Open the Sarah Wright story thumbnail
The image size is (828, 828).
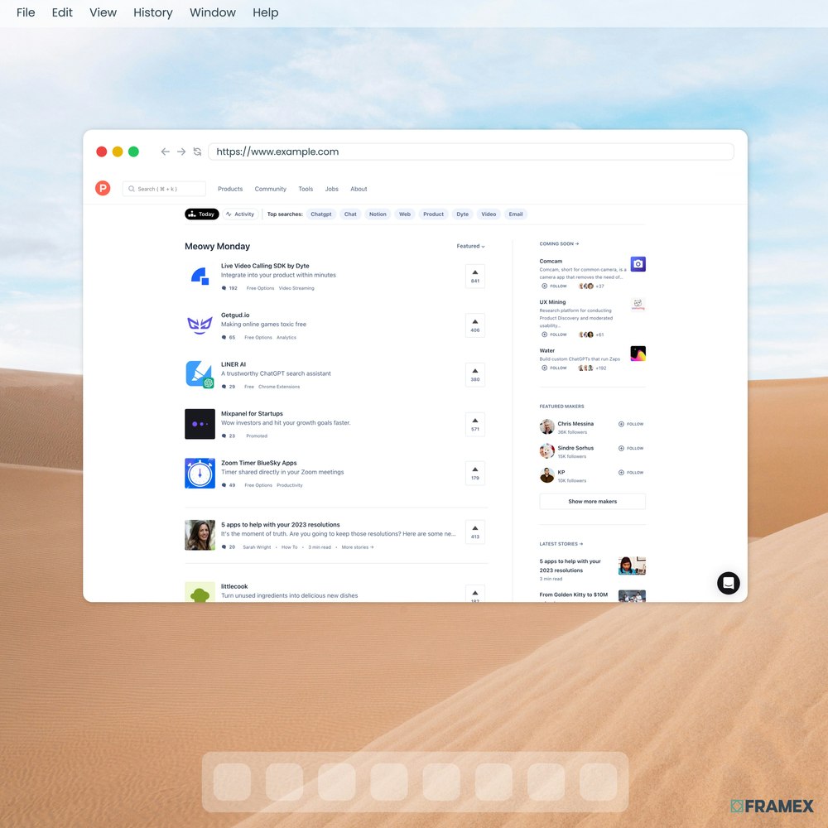tap(200, 535)
